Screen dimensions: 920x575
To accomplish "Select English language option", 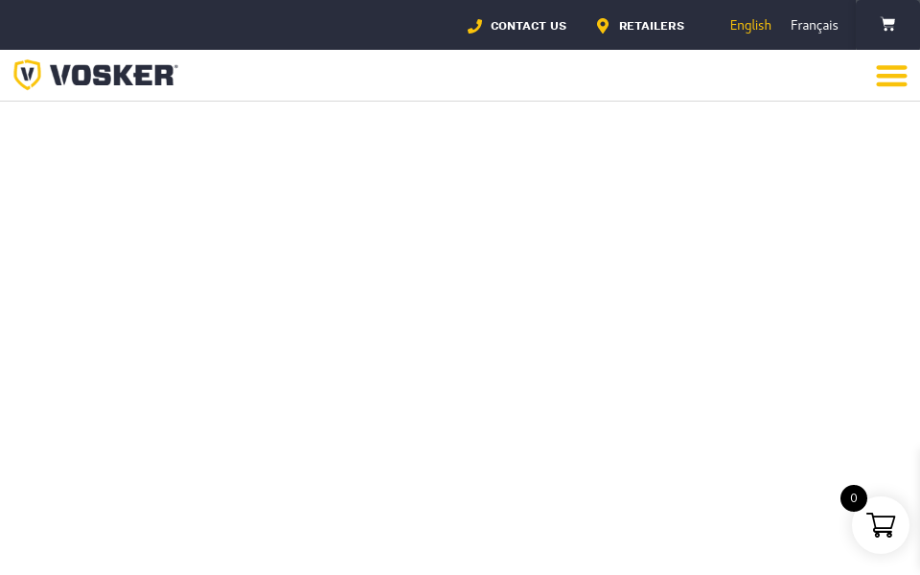I will (x=750, y=26).
